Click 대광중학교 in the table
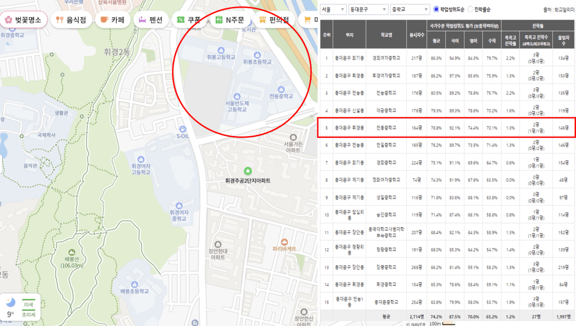576x326 pixels. [386, 110]
